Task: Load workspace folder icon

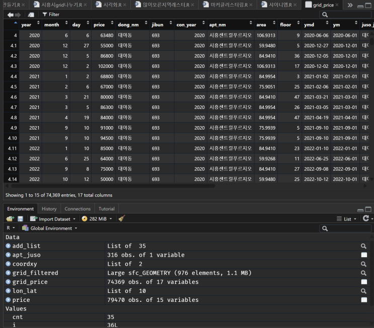Action: click(x=10, y=218)
